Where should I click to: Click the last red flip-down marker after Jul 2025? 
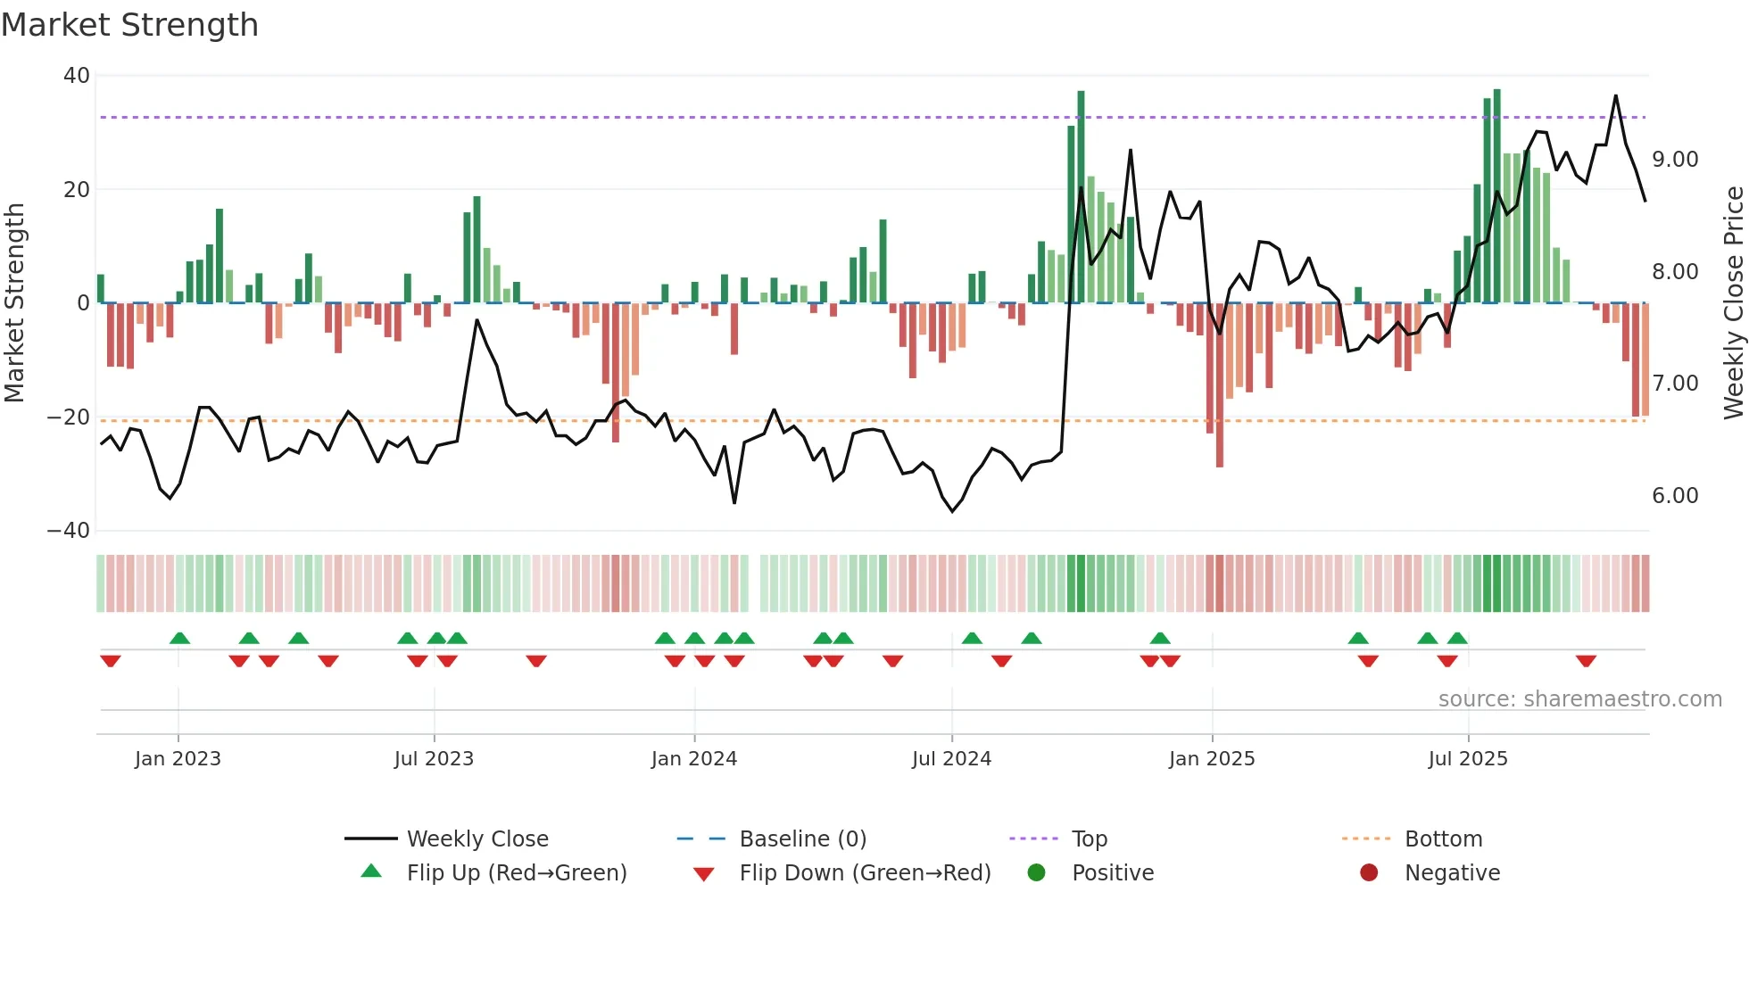click(x=1586, y=661)
